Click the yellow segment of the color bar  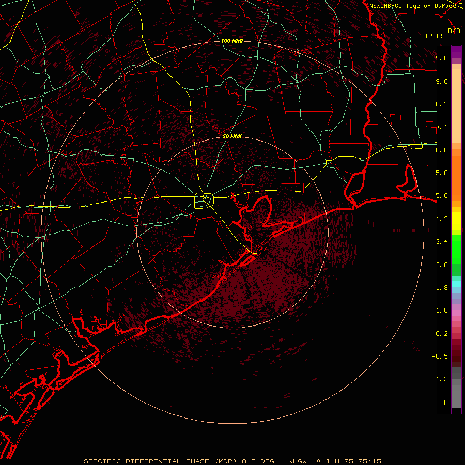coord(456,221)
